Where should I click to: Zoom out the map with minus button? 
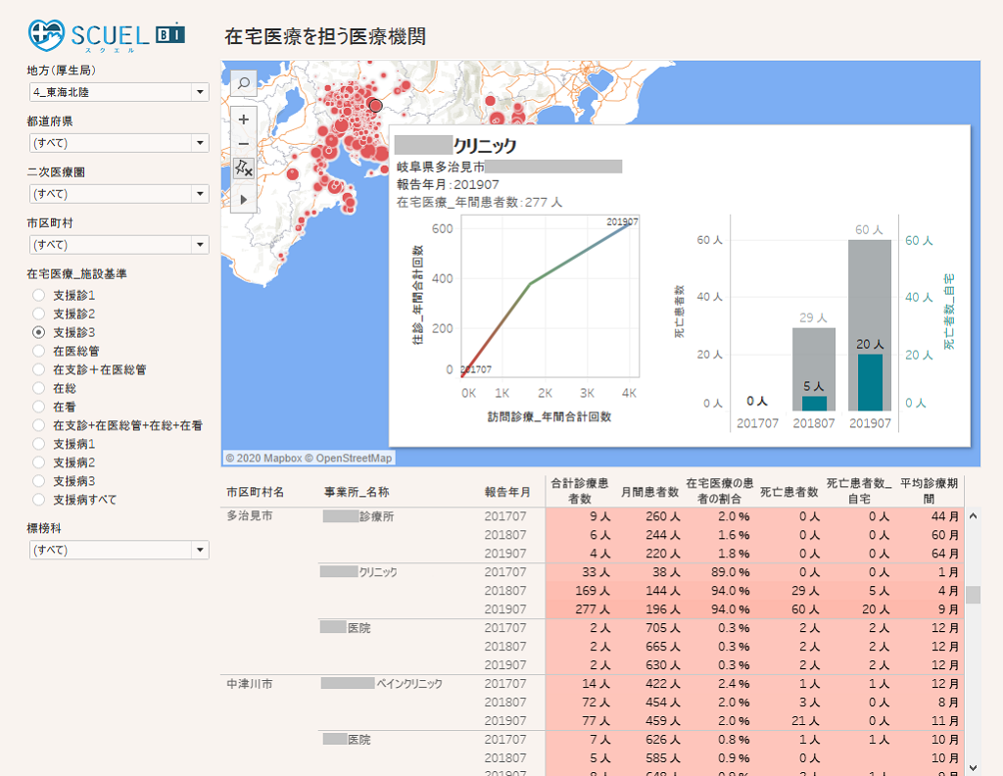tap(244, 144)
